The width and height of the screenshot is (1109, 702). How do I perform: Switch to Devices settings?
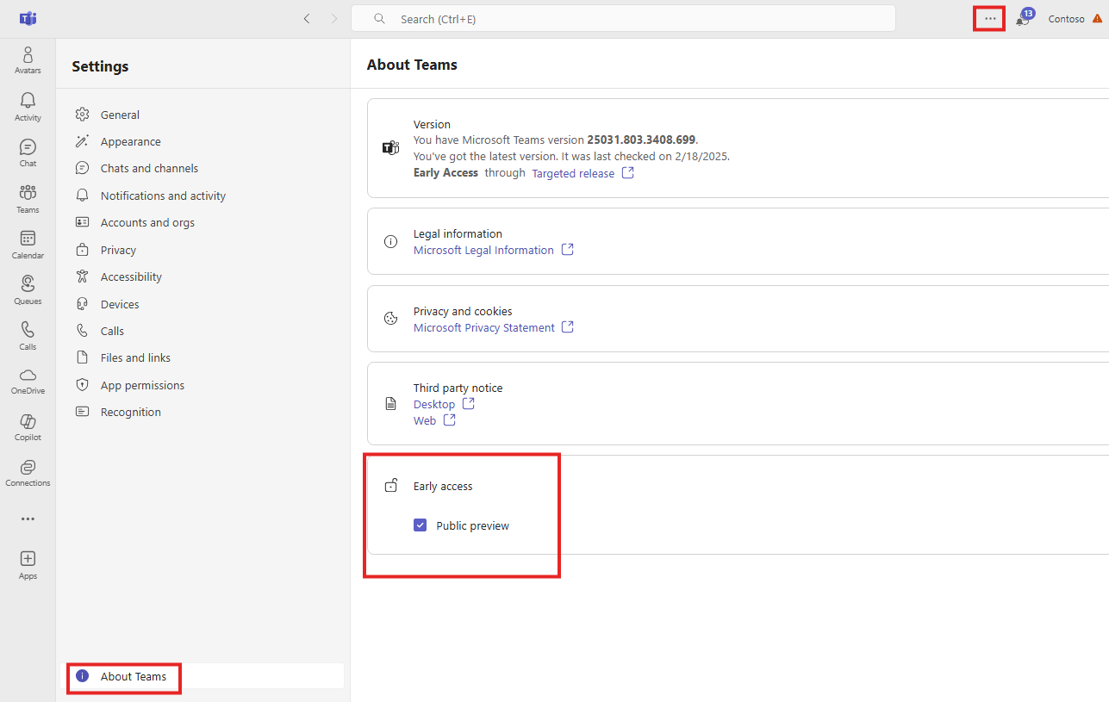click(119, 303)
